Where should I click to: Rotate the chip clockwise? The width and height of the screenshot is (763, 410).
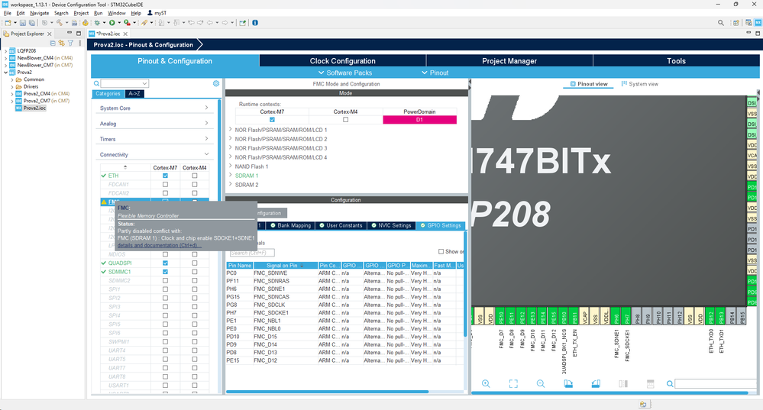tap(568, 384)
